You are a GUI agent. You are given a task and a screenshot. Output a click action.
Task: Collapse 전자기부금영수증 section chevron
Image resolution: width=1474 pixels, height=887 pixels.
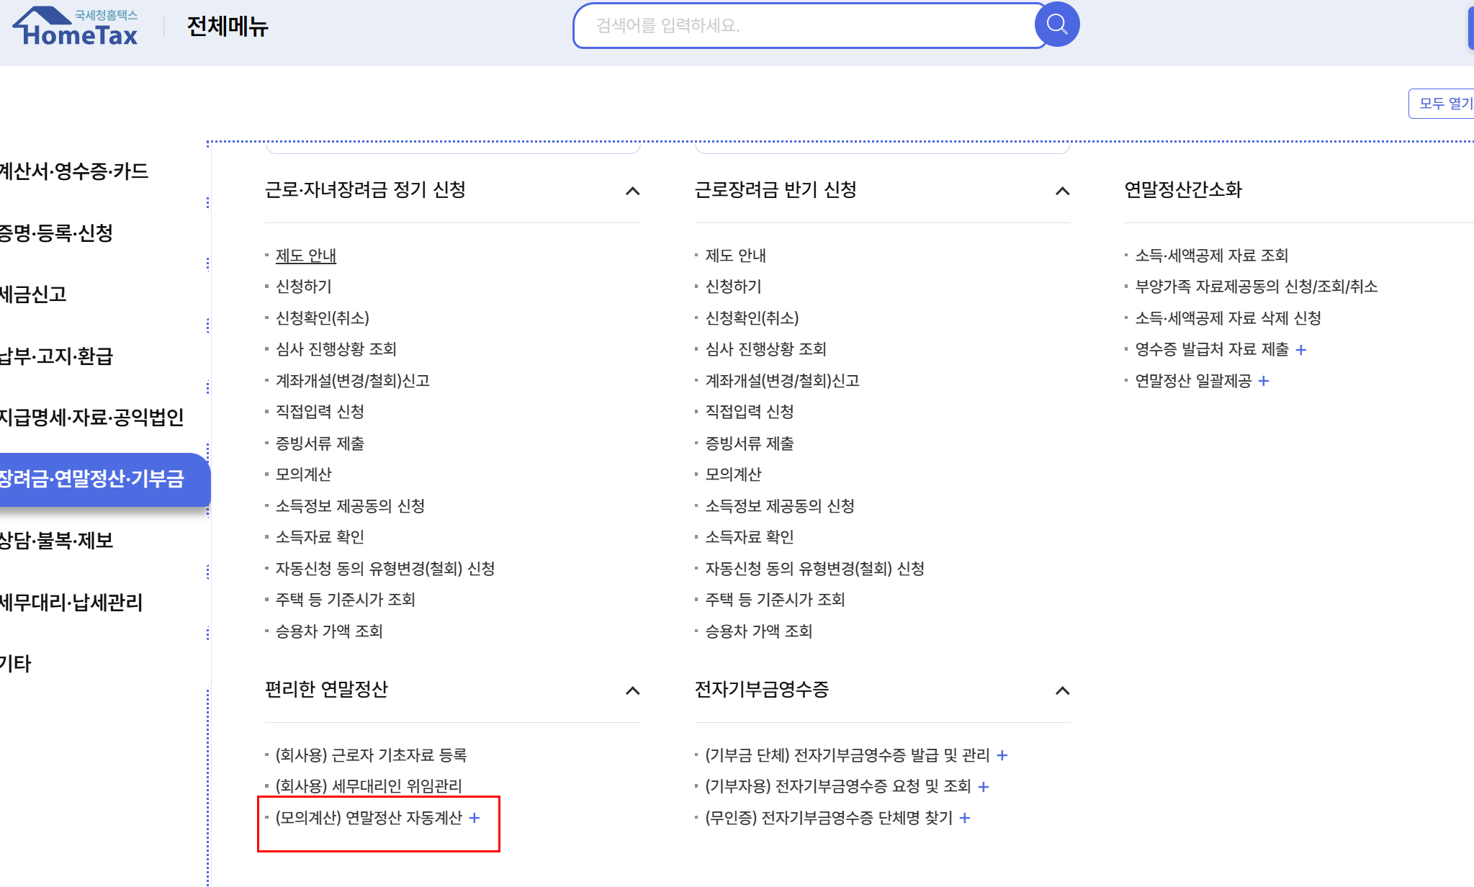(x=1062, y=690)
